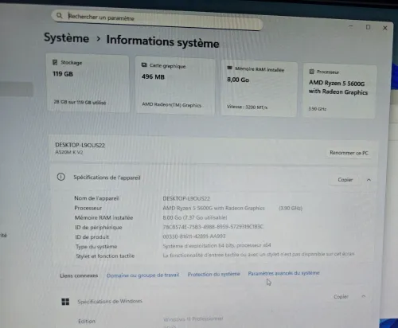Minimize the settings window
The image size is (398, 328).
click(351, 26)
